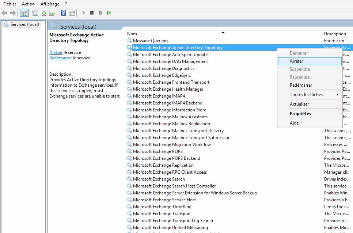
Task: Open Properties via toolbar icon
Action: (35, 13)
